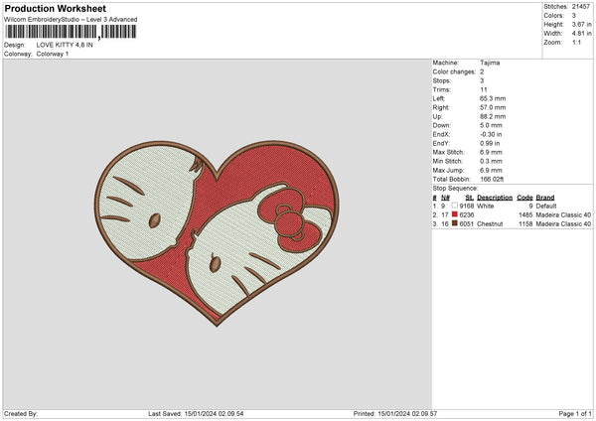Click the N# column header
Image resolution: width=596 pixels, height=421 pixels.
point(446,197)
